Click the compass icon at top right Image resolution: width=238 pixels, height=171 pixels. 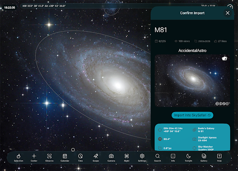tap(230, 7)
